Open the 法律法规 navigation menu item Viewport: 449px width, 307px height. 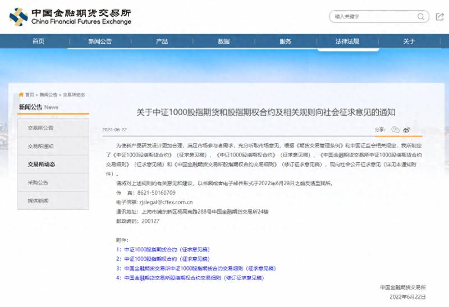click(x=347, y=41)
